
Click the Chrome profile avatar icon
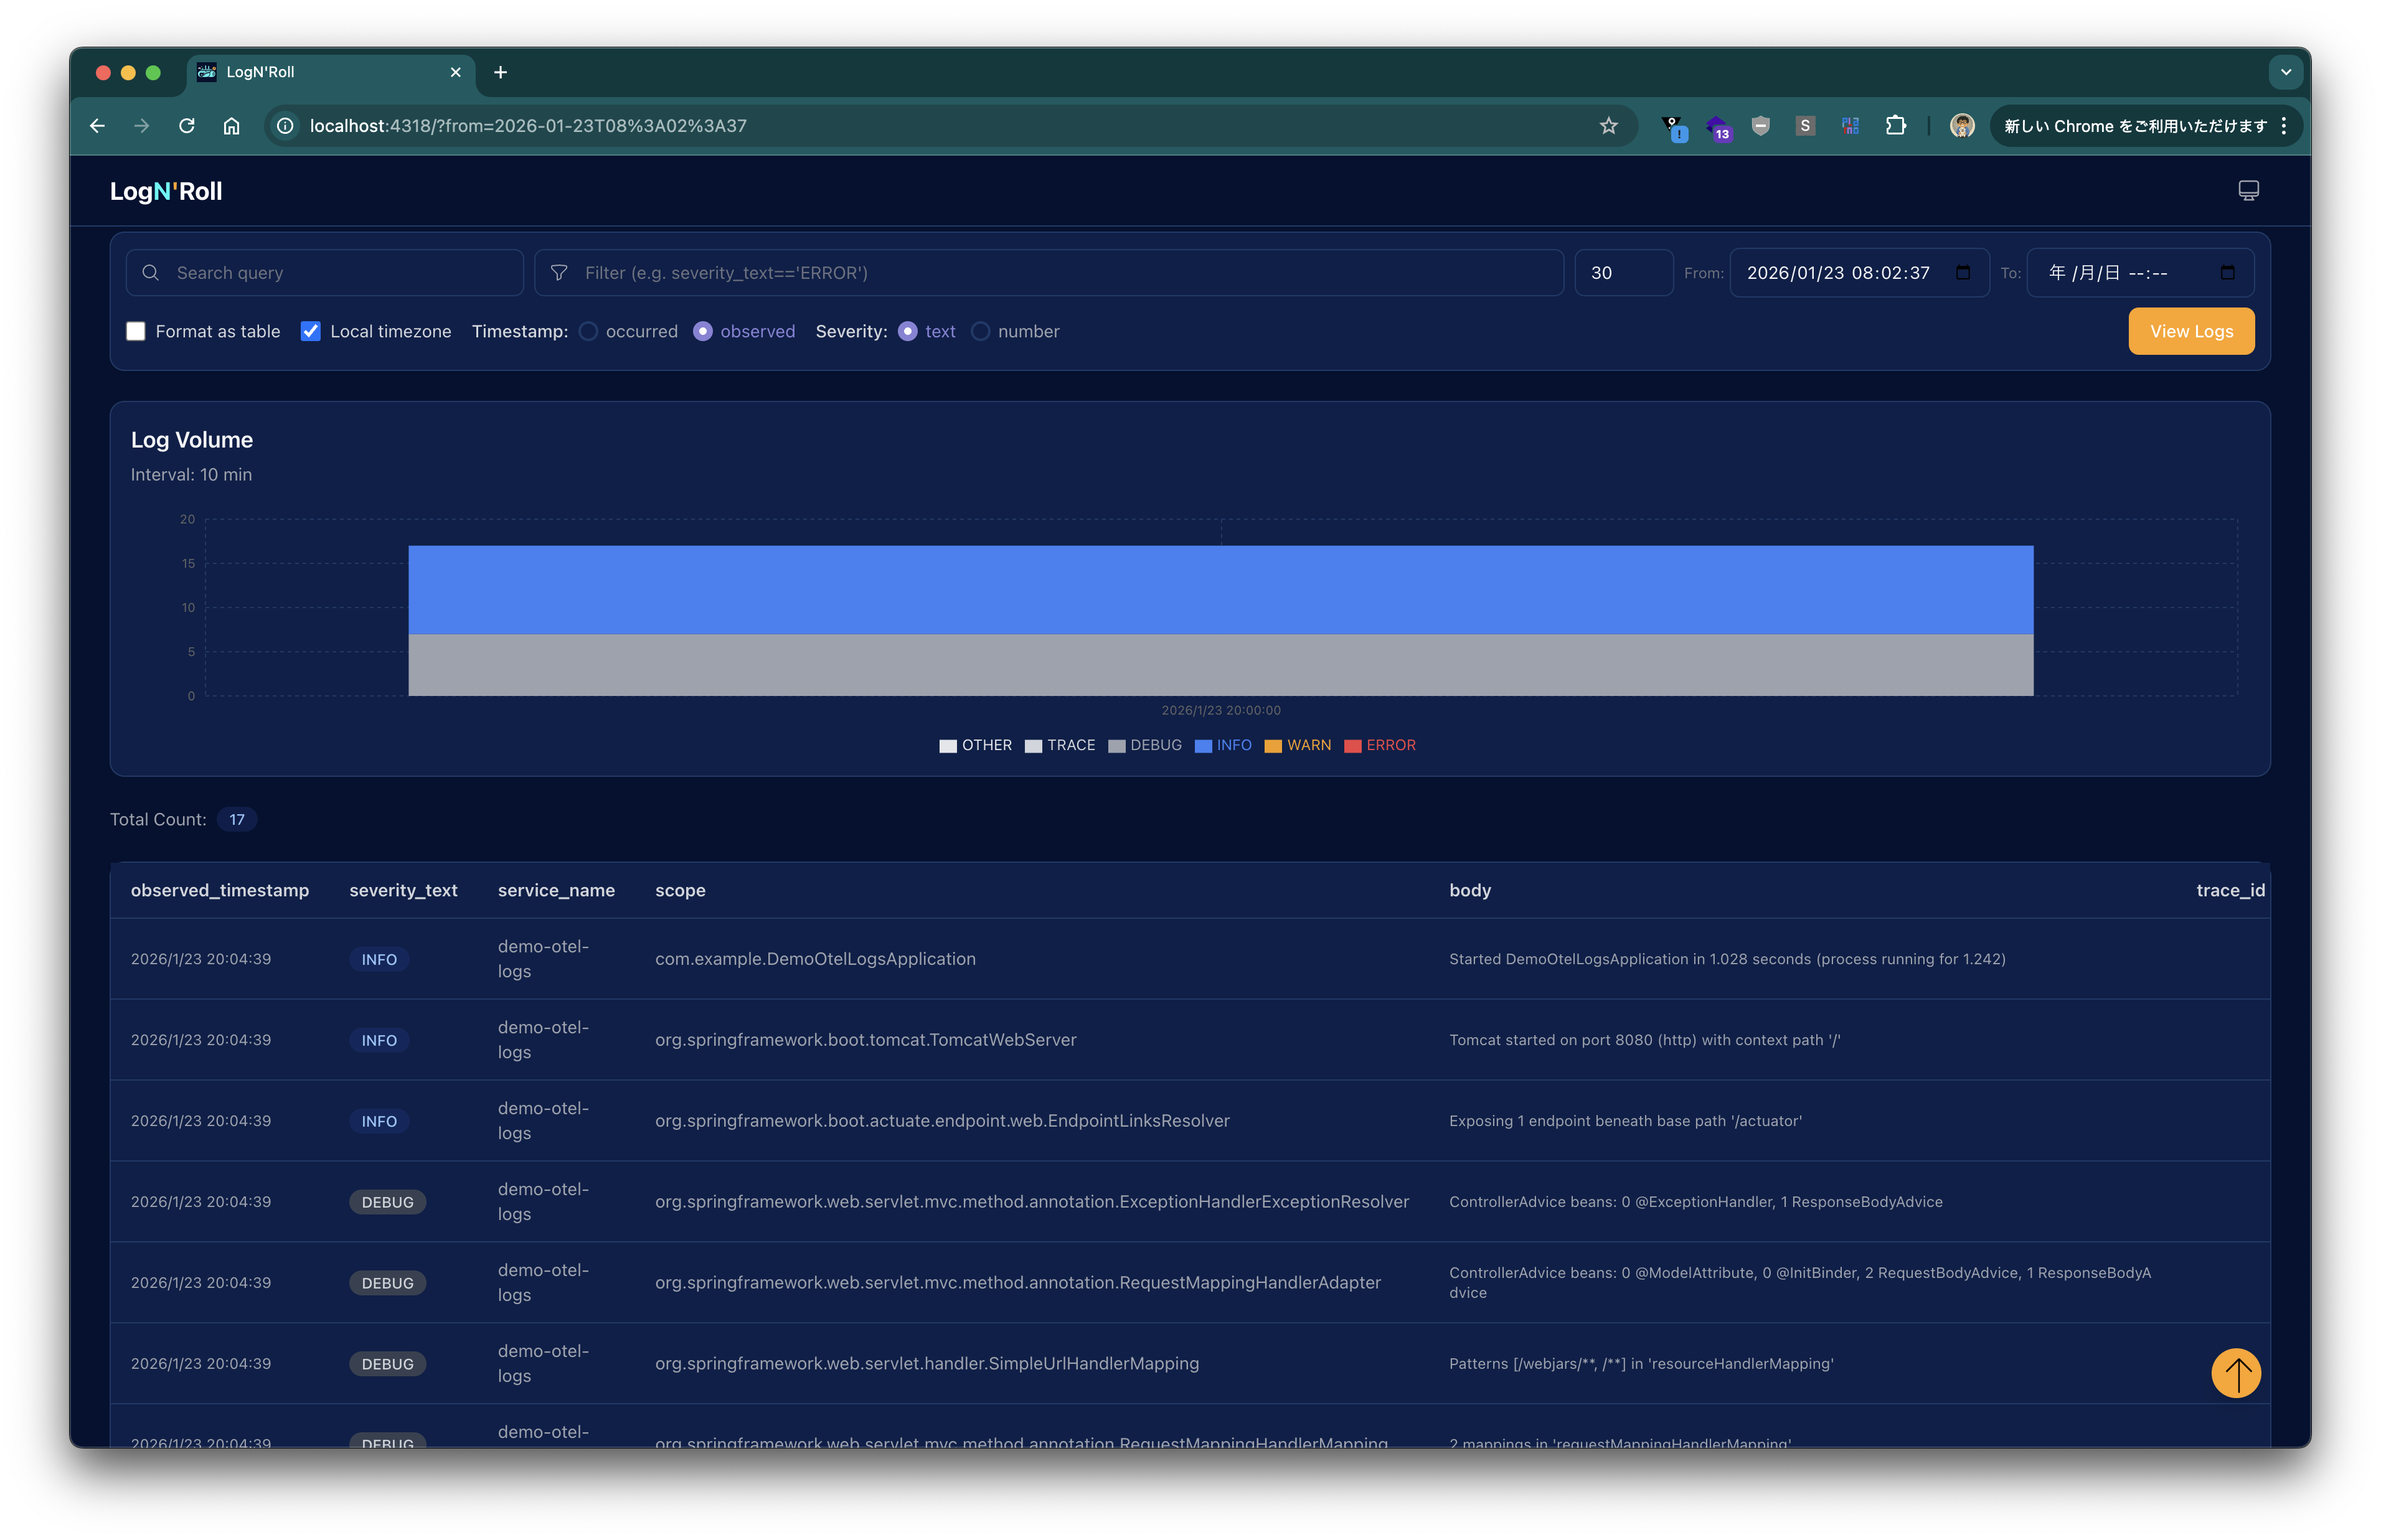click(x=1961, y=126)
